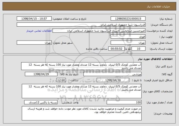Screen dimensions: 179x126
Task: Click the header title جزئیات اطلاعات نیاز
Action: click(158, 7)
